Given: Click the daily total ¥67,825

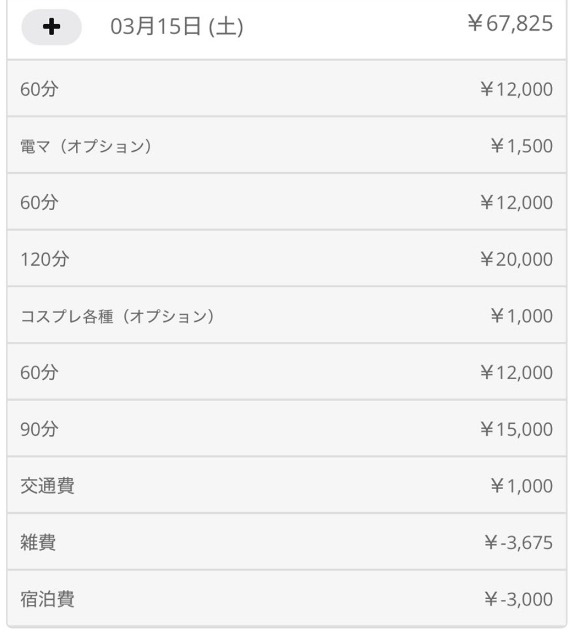Looking at the screenshot, I should click(510, 24).
